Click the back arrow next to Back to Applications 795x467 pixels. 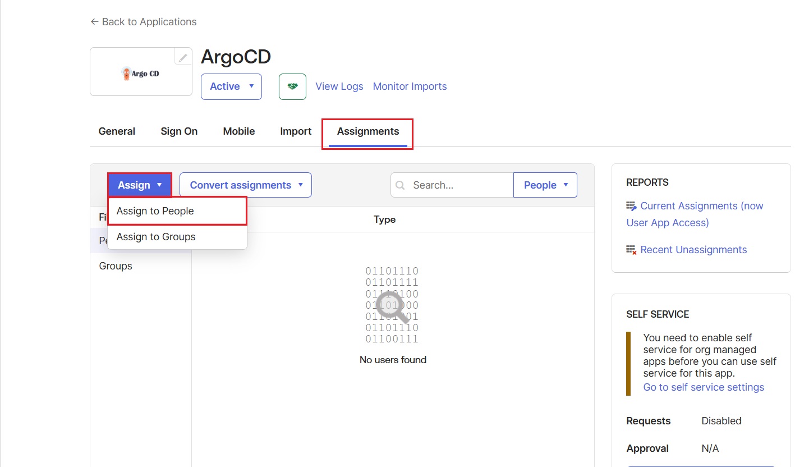94,21
